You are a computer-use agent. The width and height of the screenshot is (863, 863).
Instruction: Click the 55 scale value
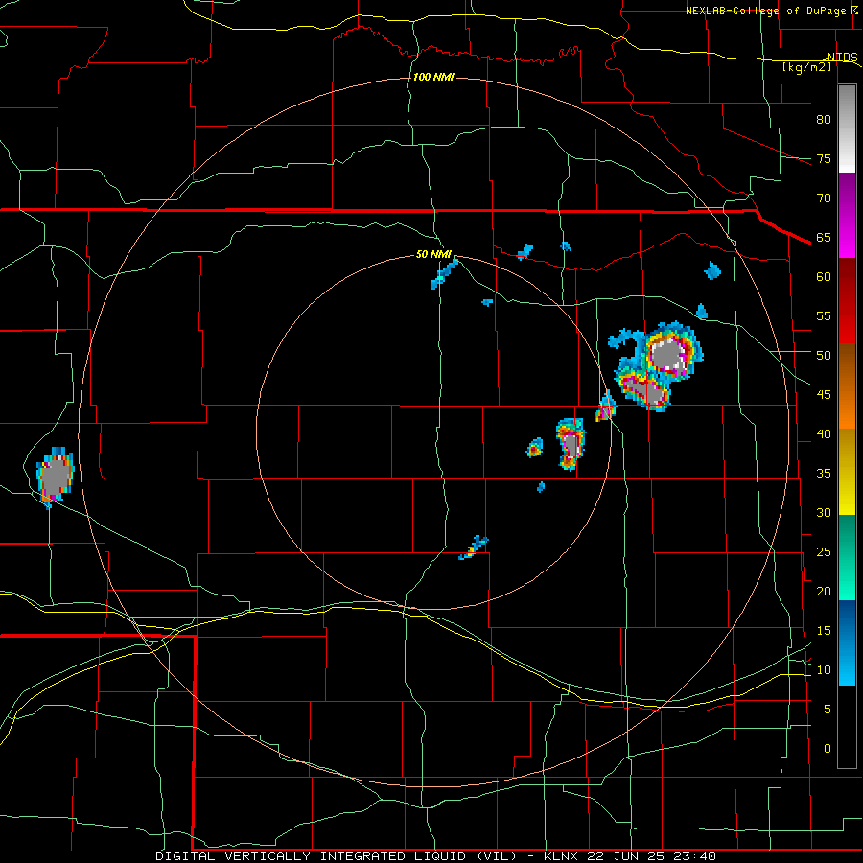click(824, 315)
